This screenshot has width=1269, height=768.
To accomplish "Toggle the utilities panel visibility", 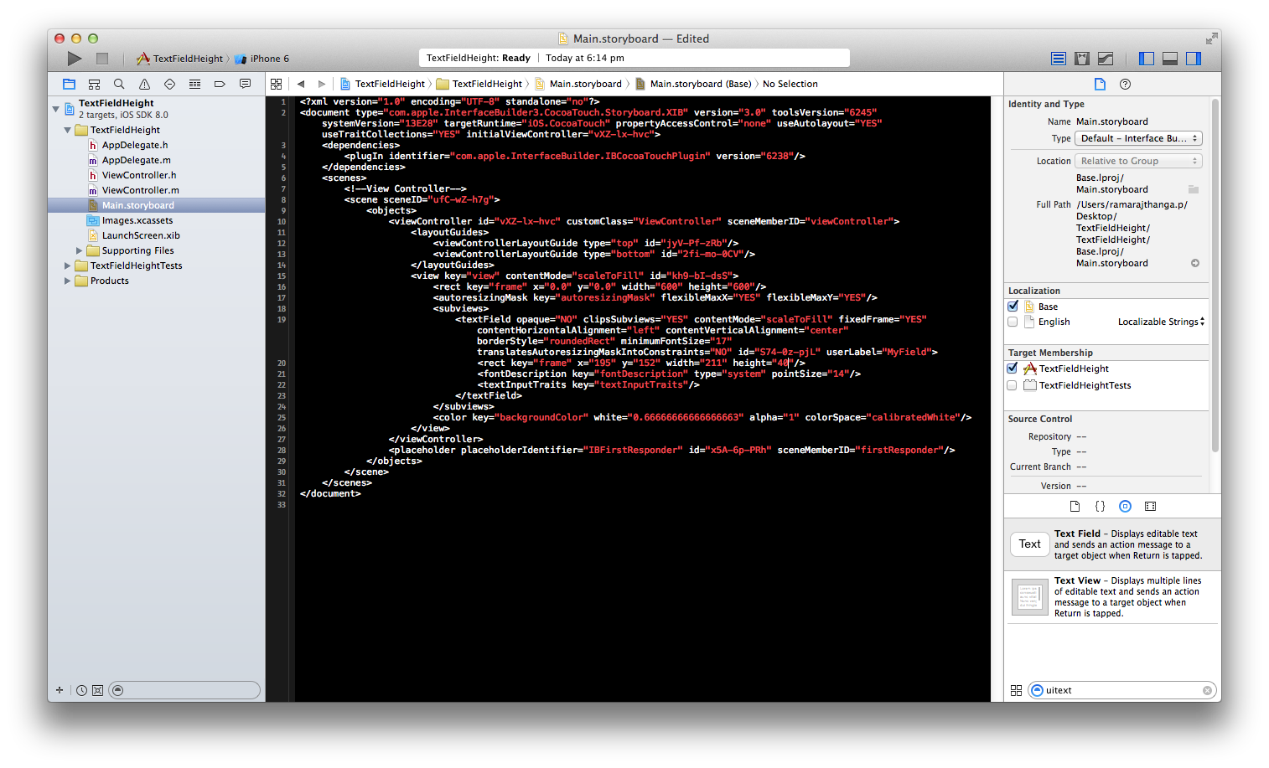I will (1194, 59).
